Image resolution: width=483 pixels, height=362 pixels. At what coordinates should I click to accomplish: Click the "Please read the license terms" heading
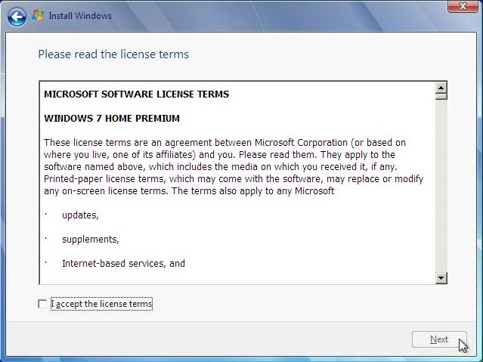pyautogui.click(x=113, y=54)
